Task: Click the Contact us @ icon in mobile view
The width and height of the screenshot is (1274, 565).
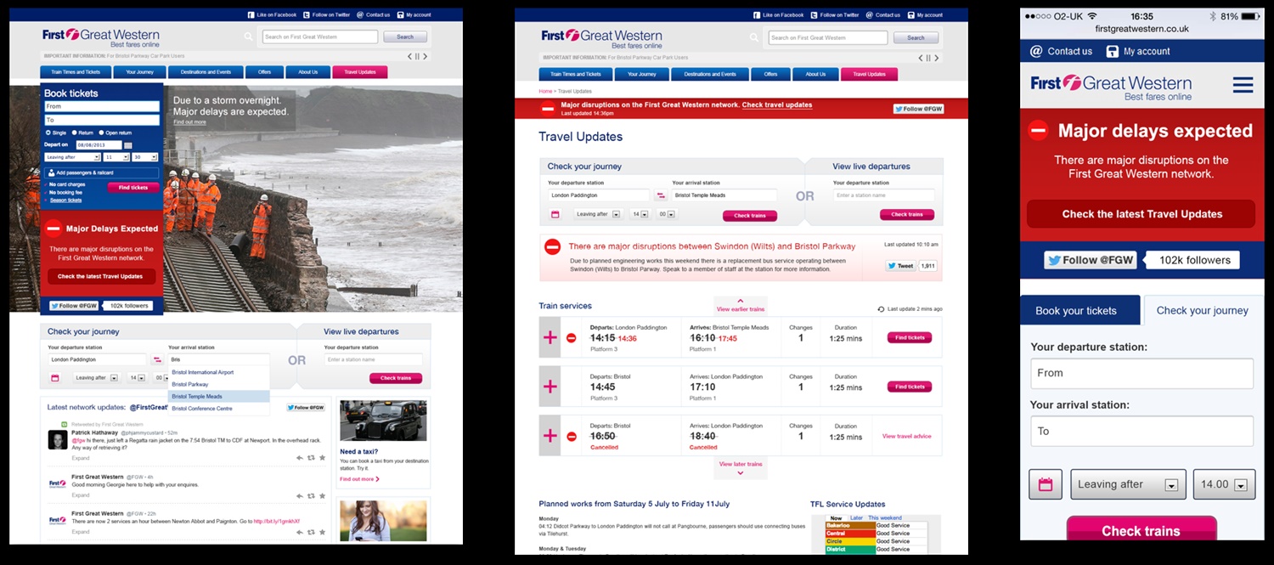Action: pos(1035,51)
